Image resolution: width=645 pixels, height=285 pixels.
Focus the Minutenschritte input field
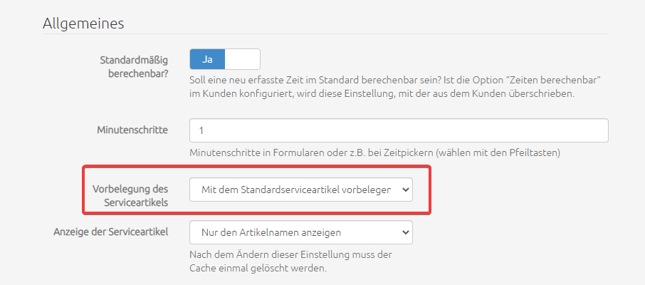399,130
